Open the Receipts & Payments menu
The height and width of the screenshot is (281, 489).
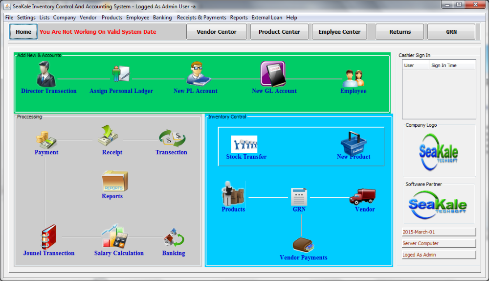(201, 18)
